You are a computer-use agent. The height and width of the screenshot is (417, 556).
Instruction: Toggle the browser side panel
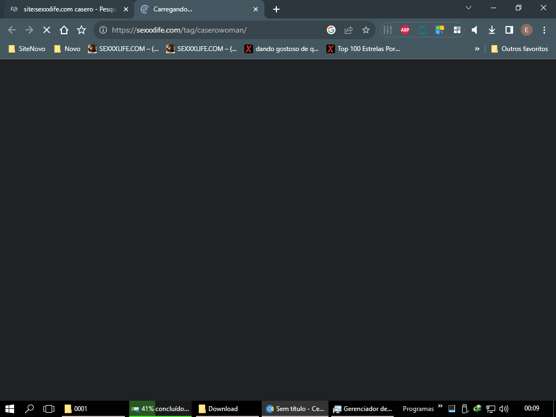click(509, 30)
